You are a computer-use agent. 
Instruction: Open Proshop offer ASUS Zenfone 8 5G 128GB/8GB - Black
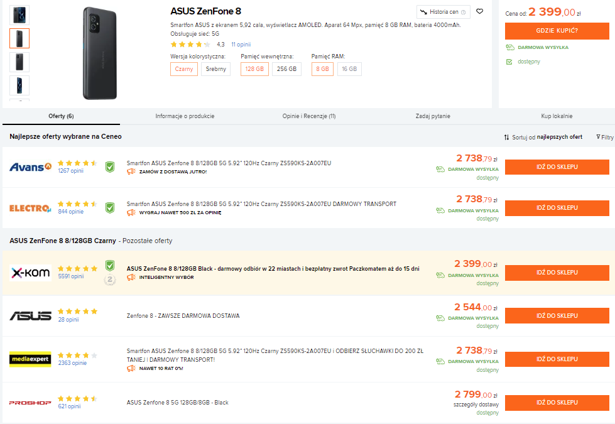coord(177,403)
